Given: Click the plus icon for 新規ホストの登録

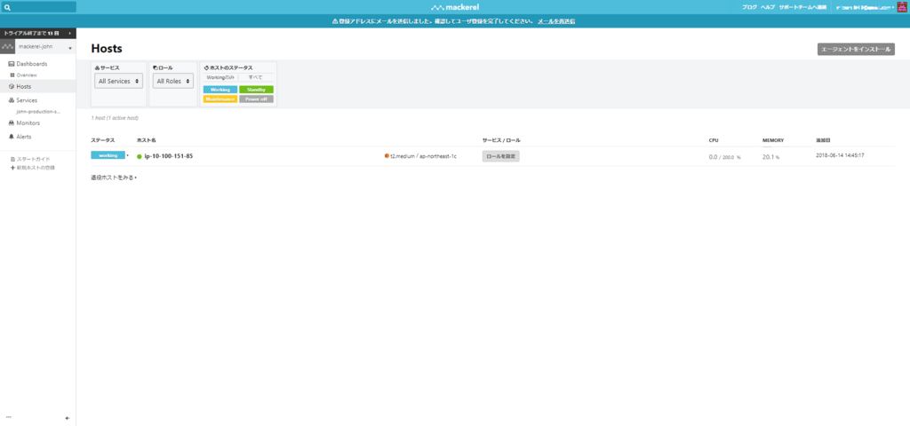Looking at the screenshot, I should [x=12, y=168].
